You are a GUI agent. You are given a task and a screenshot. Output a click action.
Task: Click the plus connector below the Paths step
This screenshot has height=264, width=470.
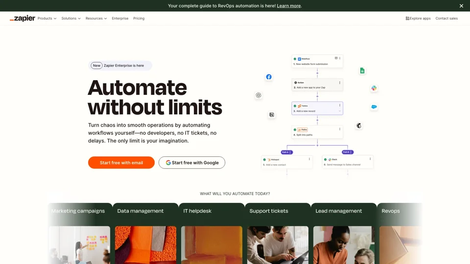(317, 145)
